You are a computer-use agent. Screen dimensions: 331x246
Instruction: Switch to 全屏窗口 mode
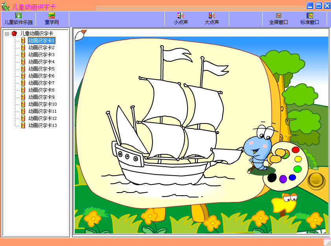click(278, 19)
